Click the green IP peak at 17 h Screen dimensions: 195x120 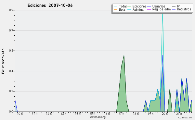pyautogui.click(x=124, y=56)
